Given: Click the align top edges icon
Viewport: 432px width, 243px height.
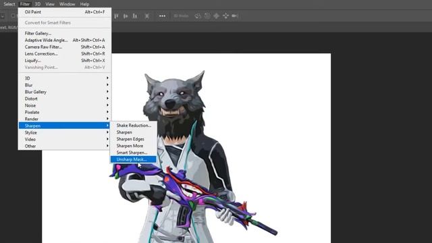Looking at the screenshot, I should [x=116, y=16].
